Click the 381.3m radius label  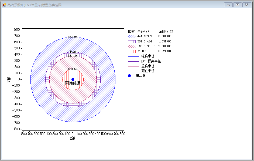click(73, 56)
